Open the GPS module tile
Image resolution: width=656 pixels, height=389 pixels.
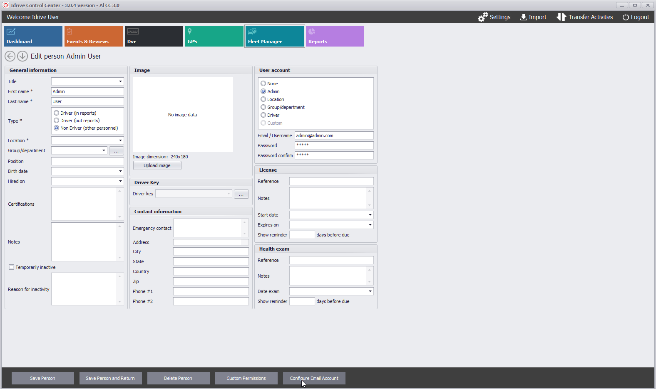214,36
